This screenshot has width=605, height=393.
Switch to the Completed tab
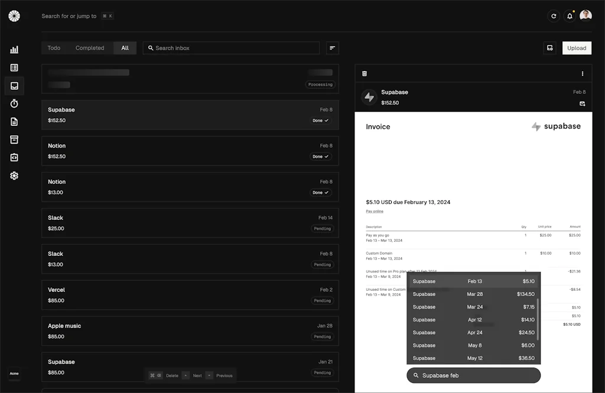point(89,48)
